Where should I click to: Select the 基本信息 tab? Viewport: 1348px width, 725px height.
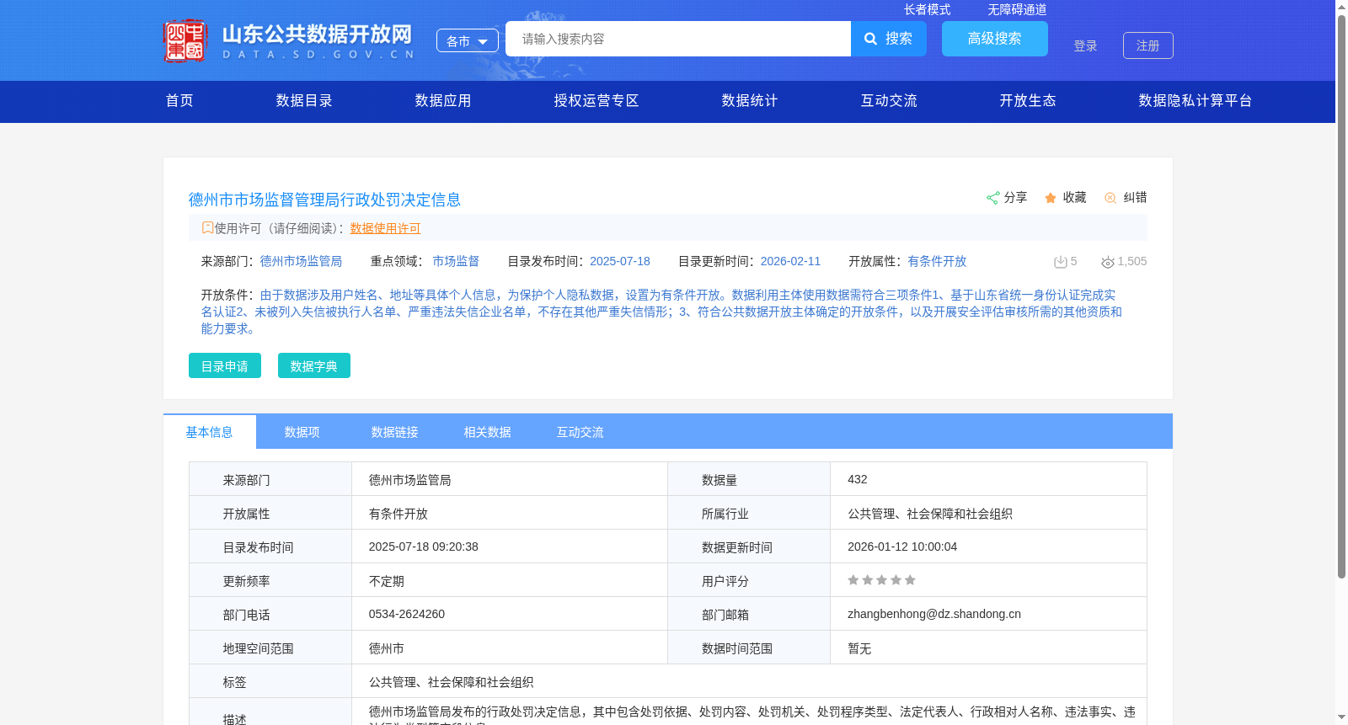pyautogui.click(x=210, y=432)
